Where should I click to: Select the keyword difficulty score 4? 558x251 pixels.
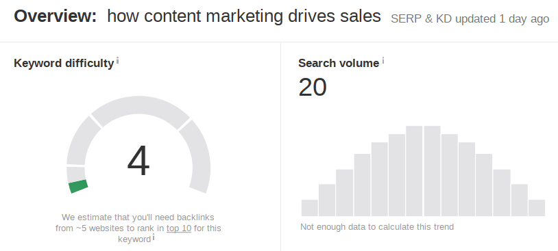[x=138, y=161]
